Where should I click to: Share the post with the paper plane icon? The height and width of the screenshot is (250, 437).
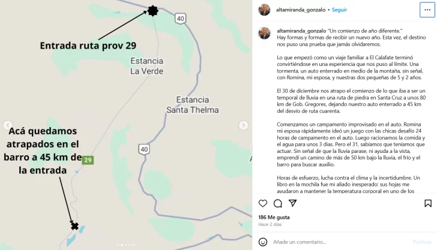coord(293,203)
